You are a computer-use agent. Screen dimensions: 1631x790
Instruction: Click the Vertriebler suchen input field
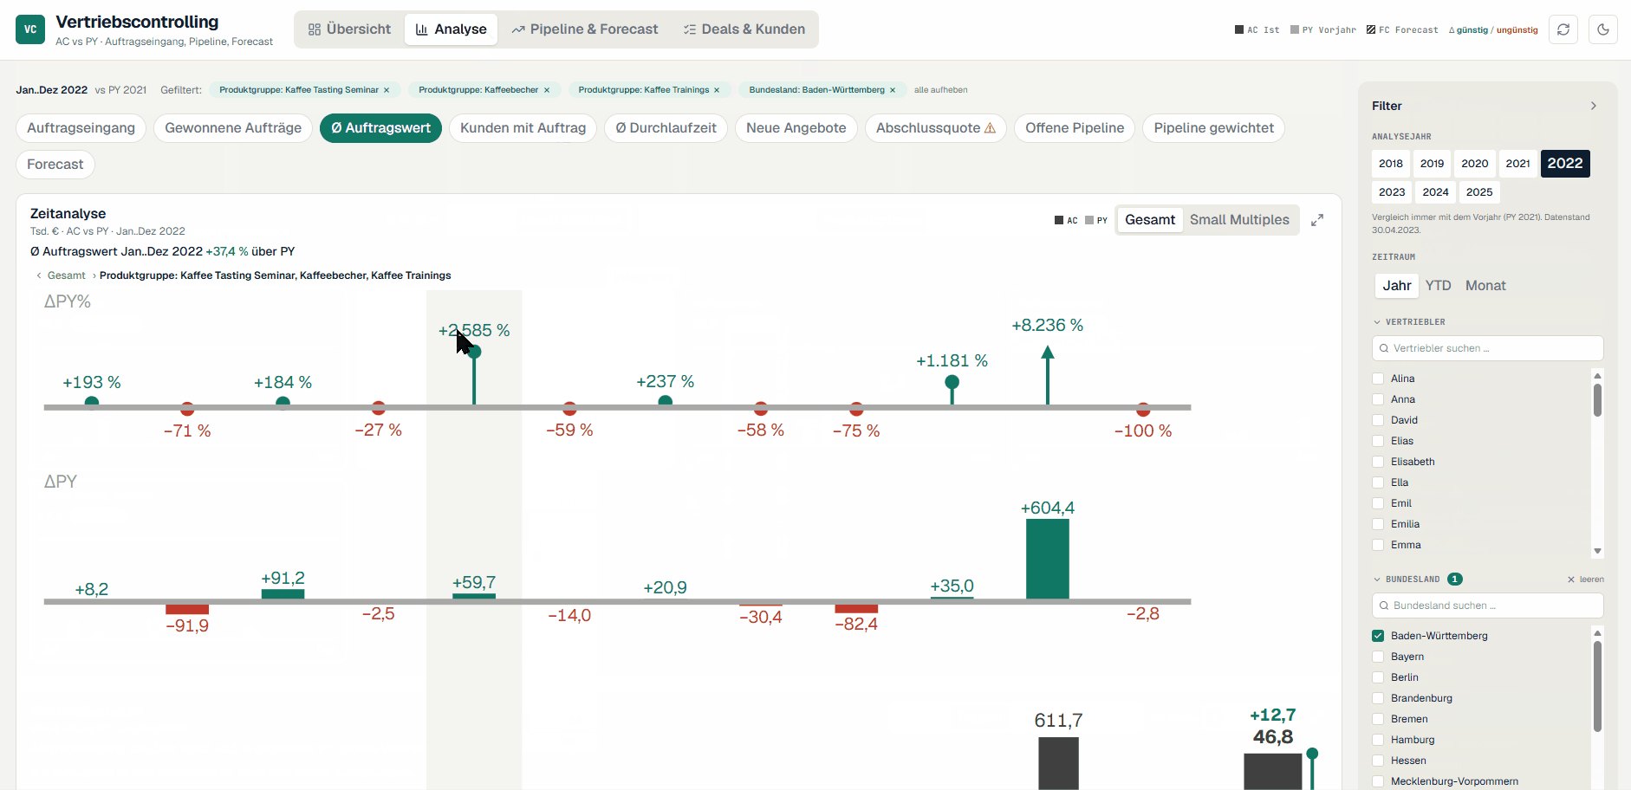tap(1488, 348)
